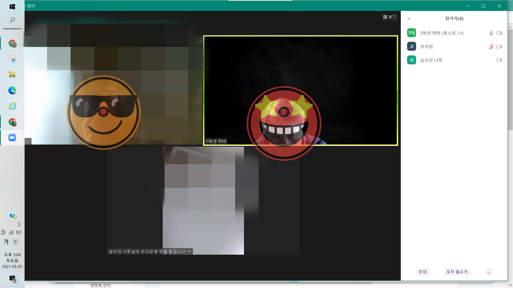Click 상수리 나무's video camera icon
Viewport: 513px width, 288px height.
point(499,60)
